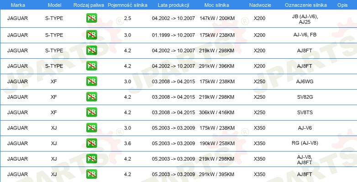Click the Opis column header
The width and height of the screenshot is (357, 182).
(x=343, y=5)
